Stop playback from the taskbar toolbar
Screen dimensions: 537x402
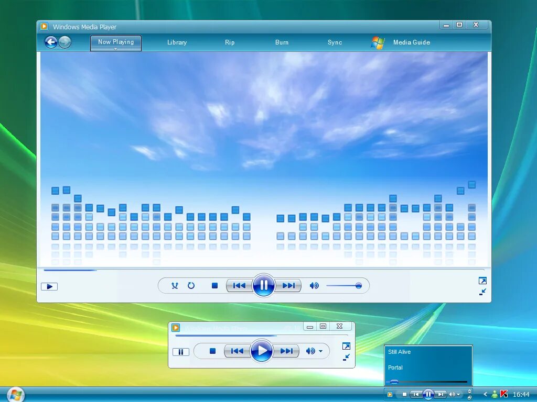click(x=404, y=394)
